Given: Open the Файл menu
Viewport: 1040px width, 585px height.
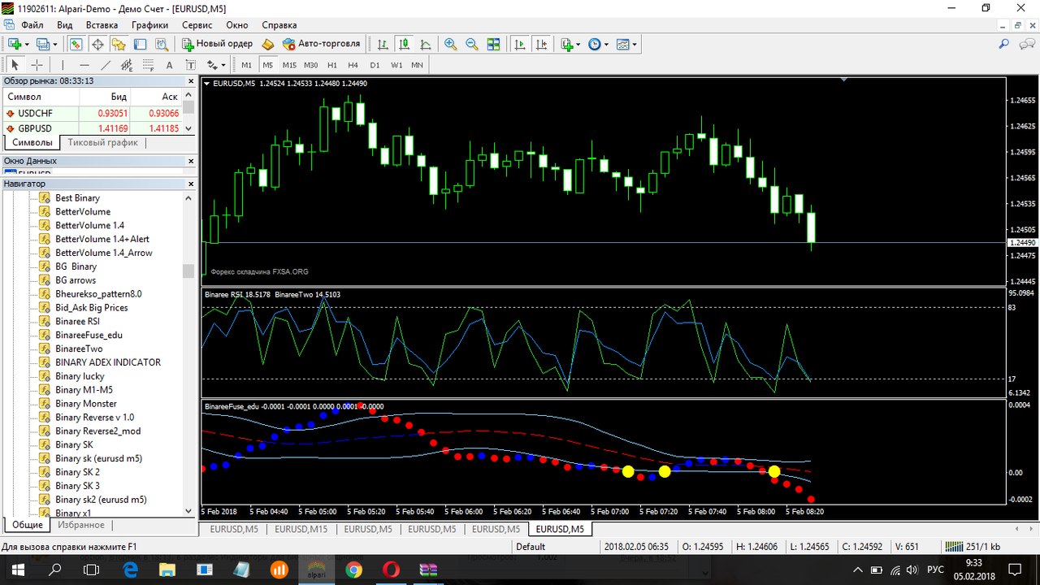Looking at the screenshot, I should pos(32,25).
